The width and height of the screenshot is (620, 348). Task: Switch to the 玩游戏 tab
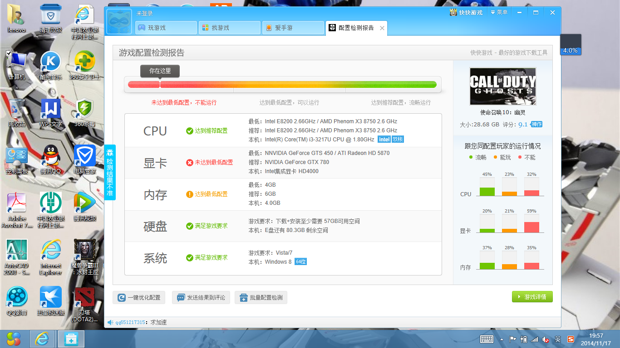(166, 28)
